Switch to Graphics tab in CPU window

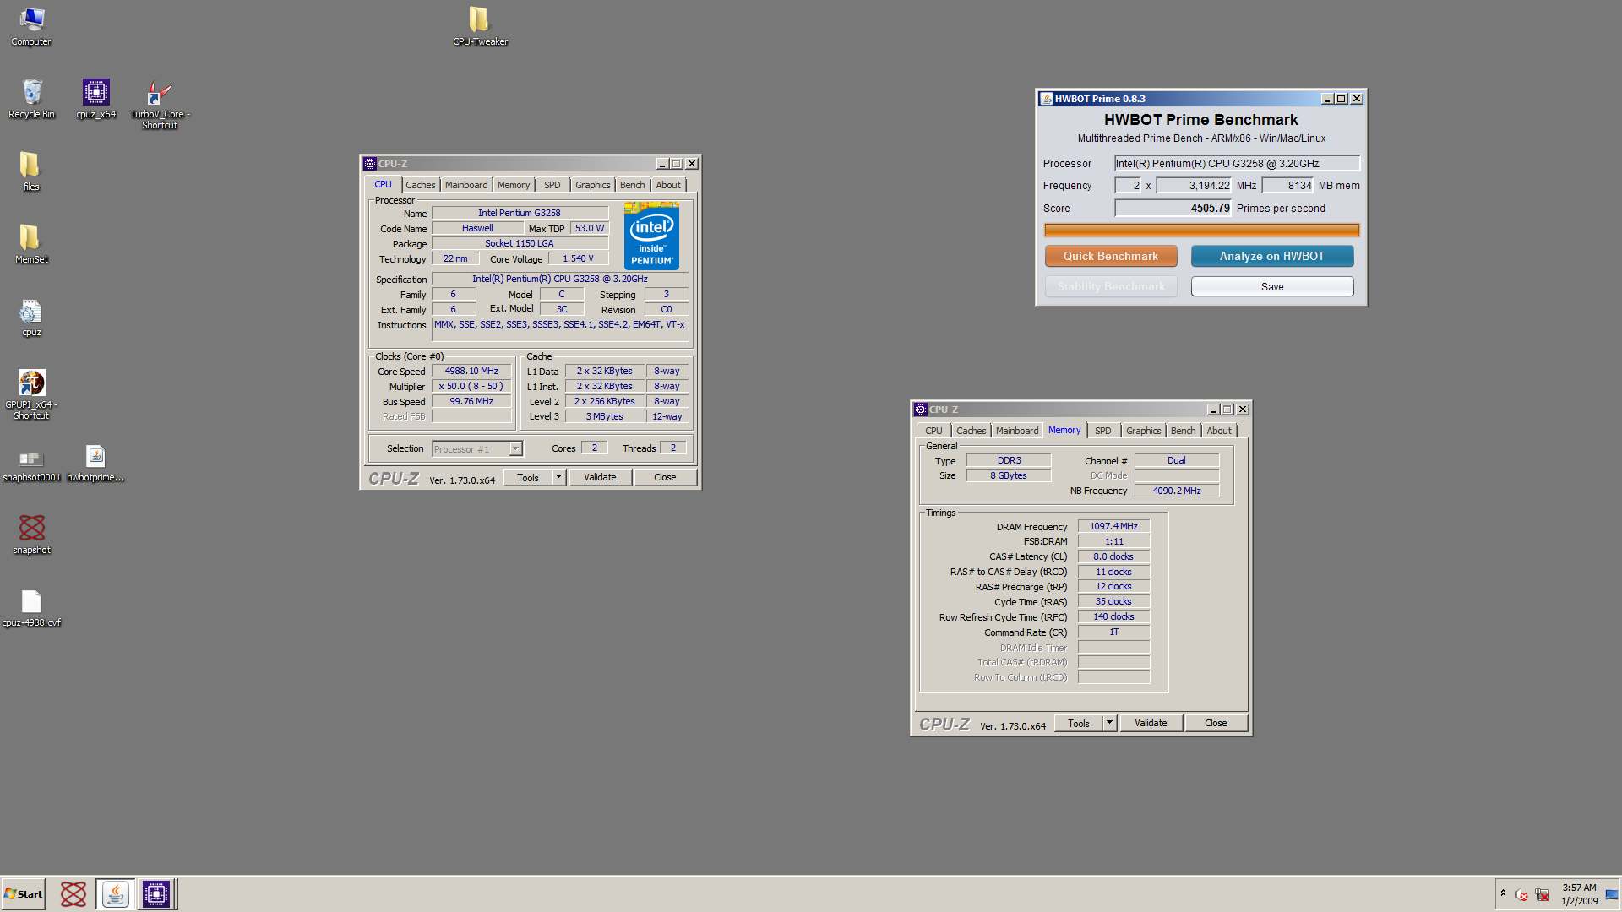[592, 185]
